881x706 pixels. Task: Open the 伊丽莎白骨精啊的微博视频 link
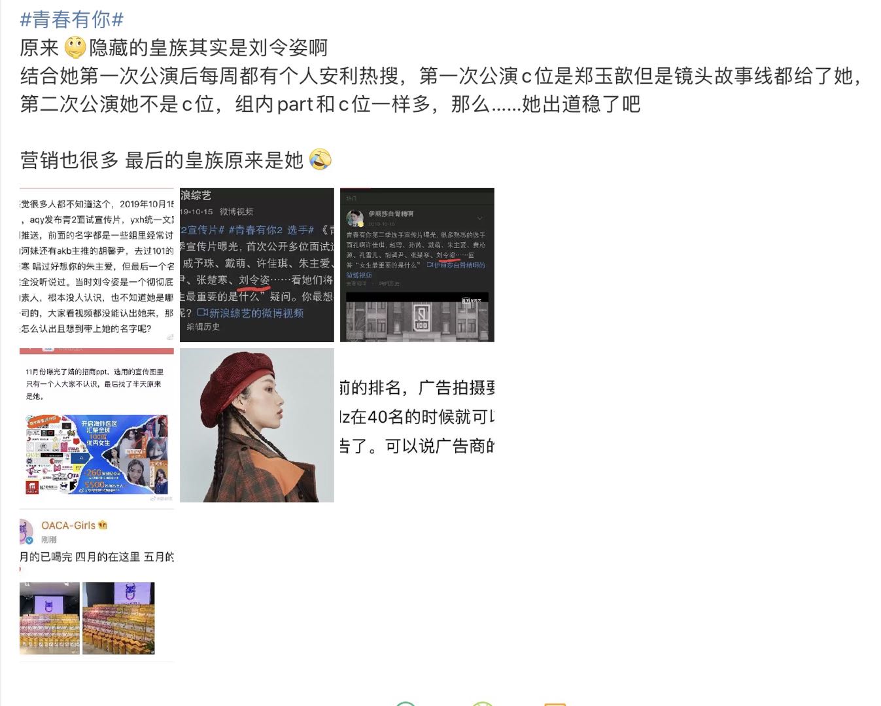pyautogui.click(x=456, y=266)
